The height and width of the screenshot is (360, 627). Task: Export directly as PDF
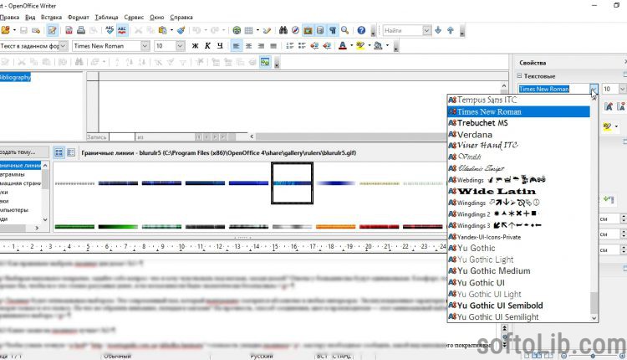(x=69, y=30)
